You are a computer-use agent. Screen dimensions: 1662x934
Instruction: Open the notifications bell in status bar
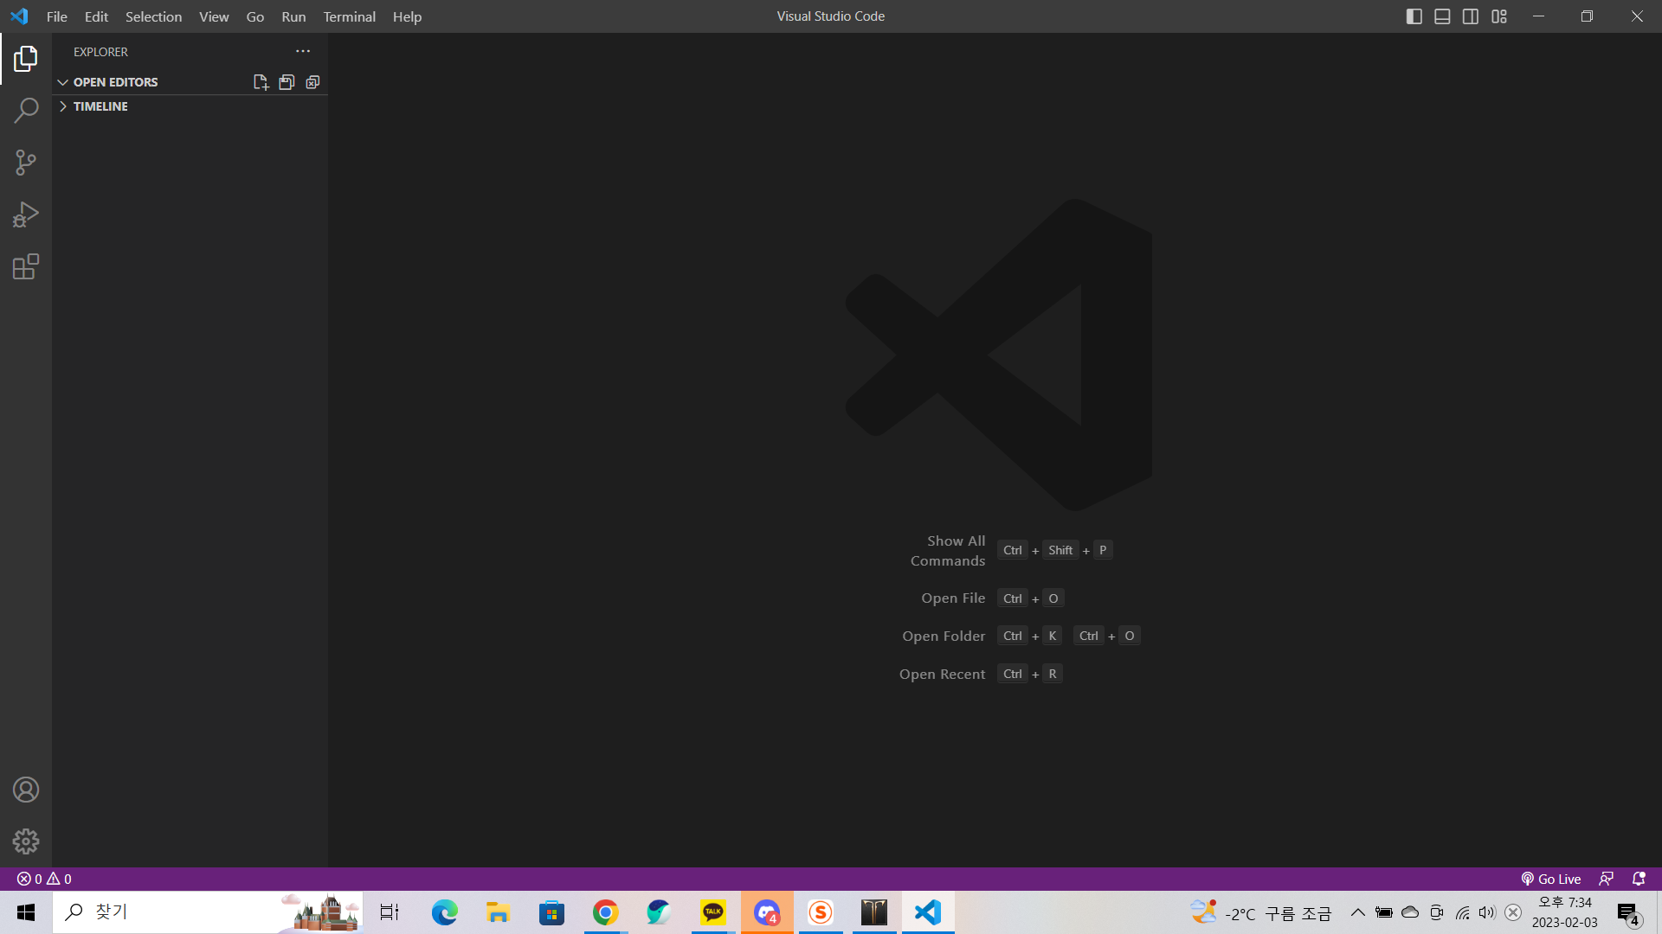[1639, 879]
